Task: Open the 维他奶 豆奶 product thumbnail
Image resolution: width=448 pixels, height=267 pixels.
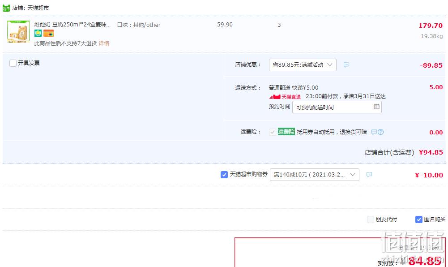Action: point(18,32)
